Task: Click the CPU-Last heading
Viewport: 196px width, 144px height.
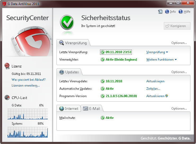Action: pos(19,98)
